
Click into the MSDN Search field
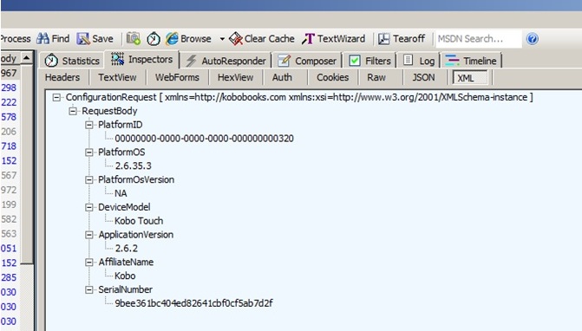(x=479, y=38)
